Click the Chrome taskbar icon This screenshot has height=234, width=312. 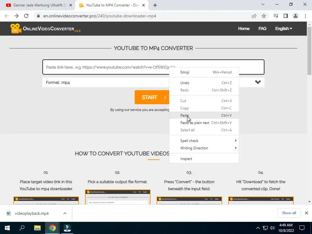(x=52, y=228)
